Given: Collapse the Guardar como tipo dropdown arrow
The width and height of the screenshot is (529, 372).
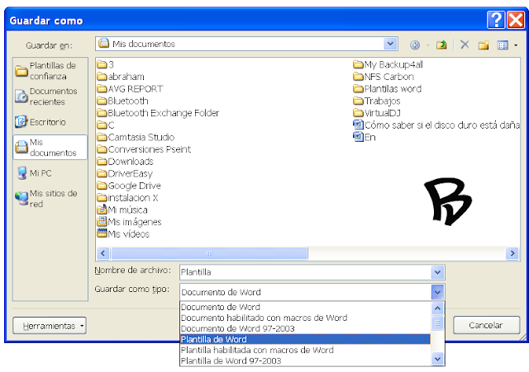Looking at the screenshot, I should point(437,292).
